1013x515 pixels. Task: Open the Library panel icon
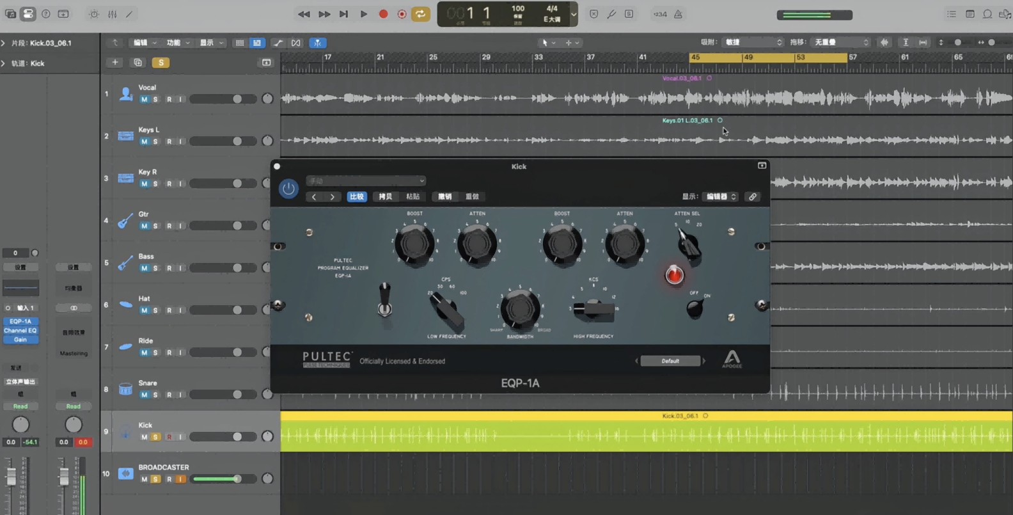coord(10,13)
